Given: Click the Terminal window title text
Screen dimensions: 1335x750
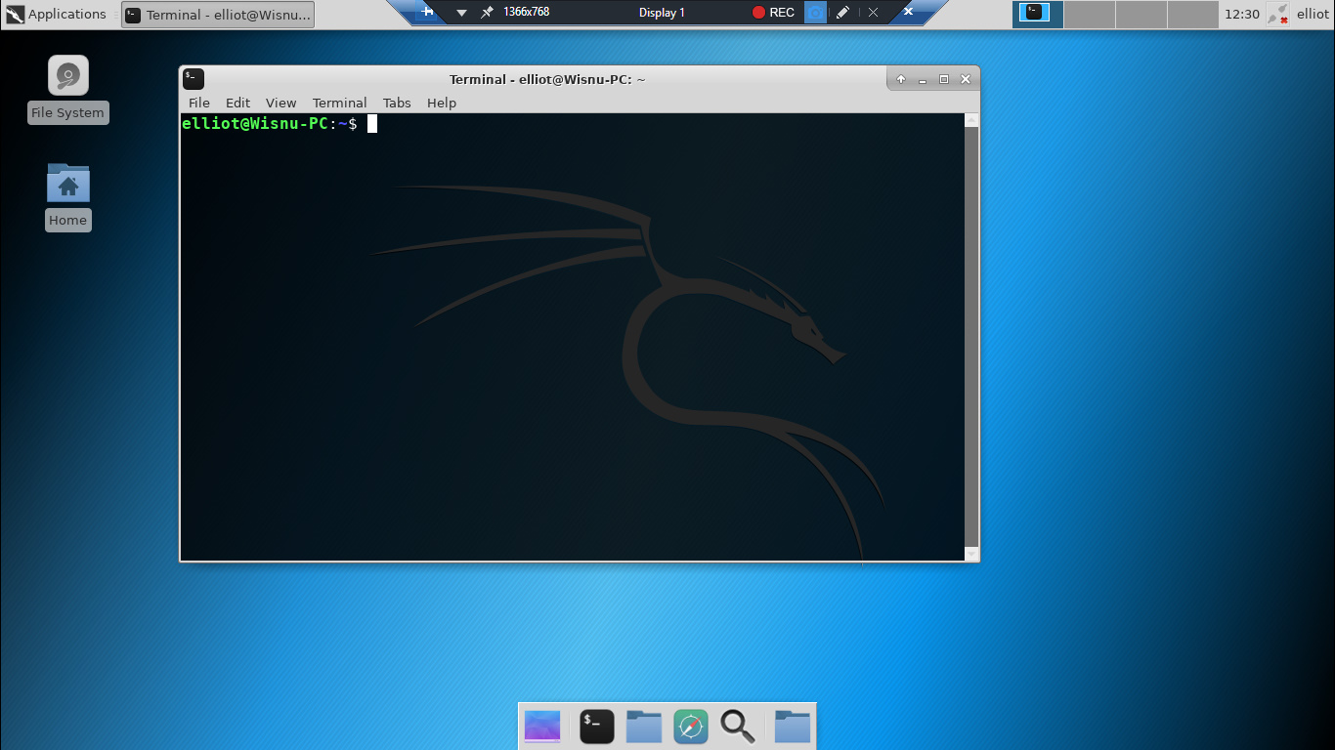Looking at the screenshot, I should [x=547, y=79].
